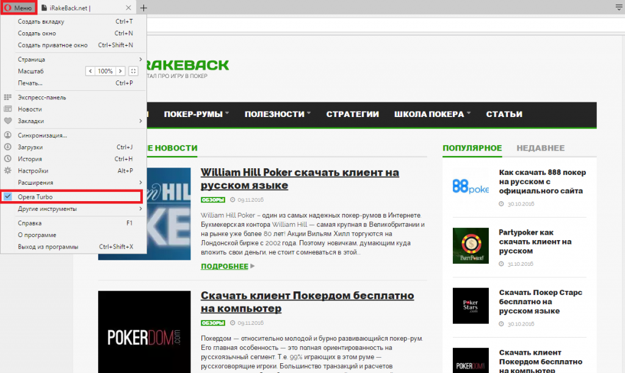Click clock icon beside PokerStars date 30.10.2016
The height and width of the screenshot is (373, 625).
point(502,324)
